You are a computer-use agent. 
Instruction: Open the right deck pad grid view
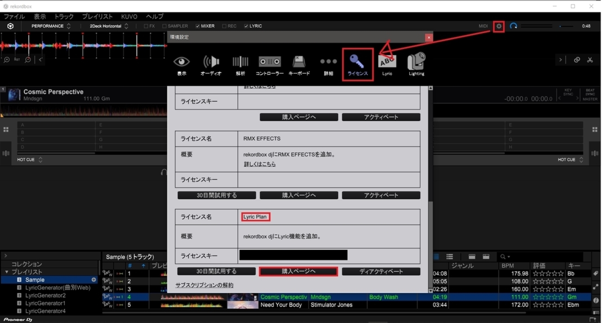(595, 130)
